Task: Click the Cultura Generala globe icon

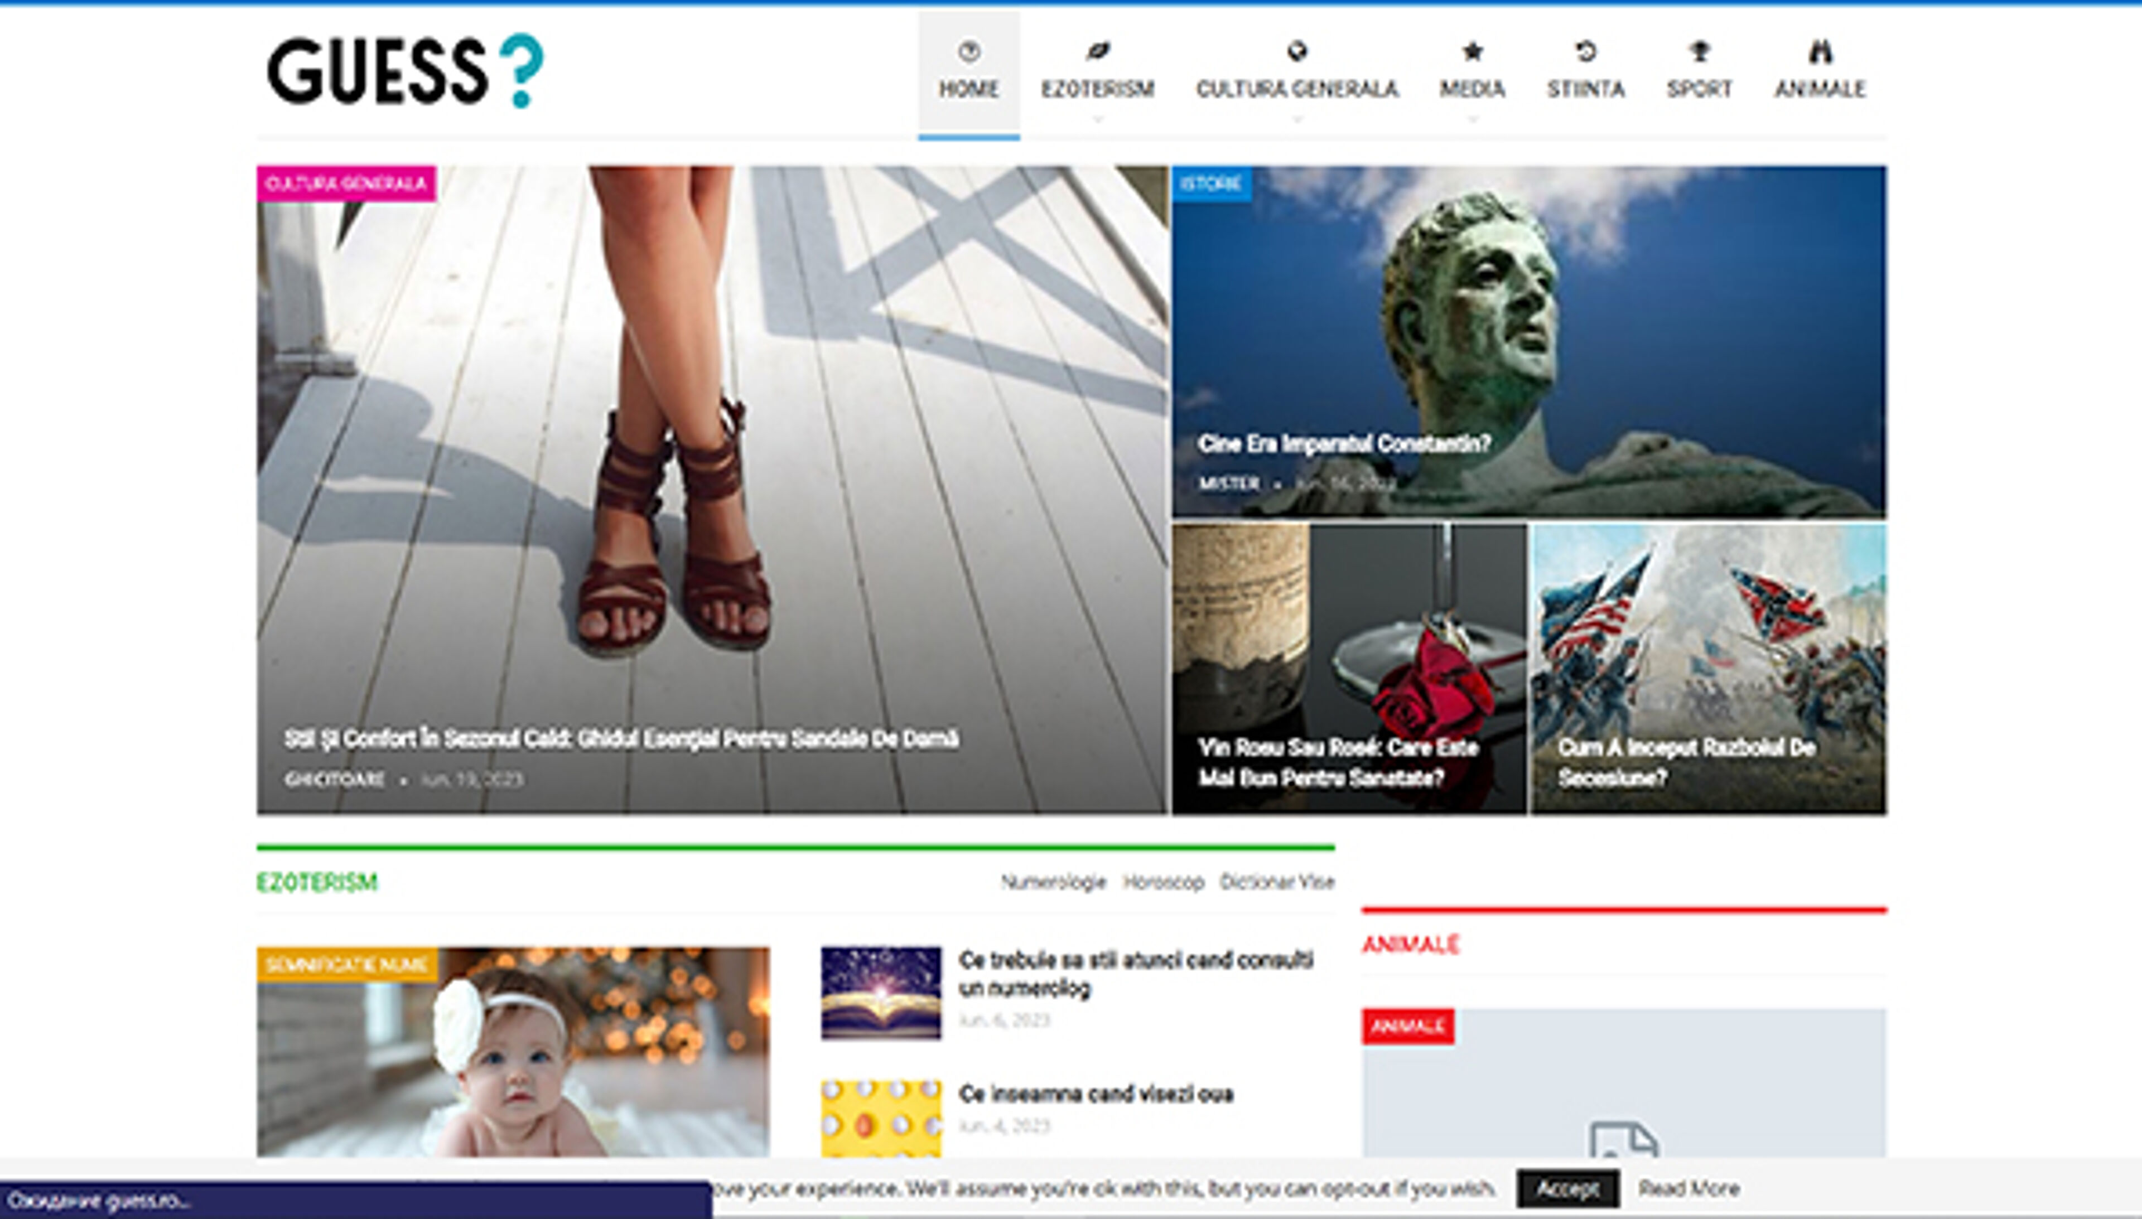Action: coord(1297,52)
